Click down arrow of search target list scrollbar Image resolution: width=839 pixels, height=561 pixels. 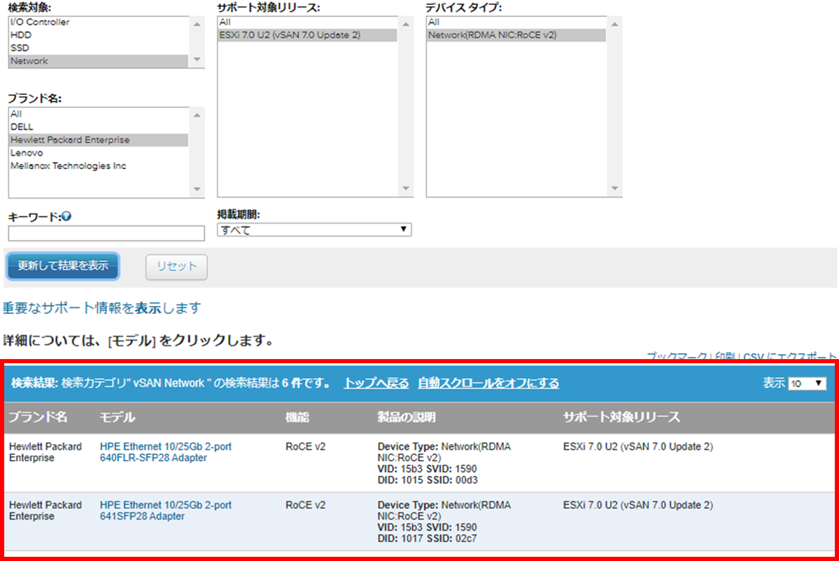(x=197, y=59)
